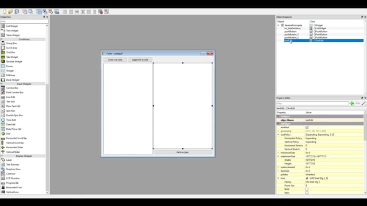Click the Save Form floppy icon

point(17,11)
